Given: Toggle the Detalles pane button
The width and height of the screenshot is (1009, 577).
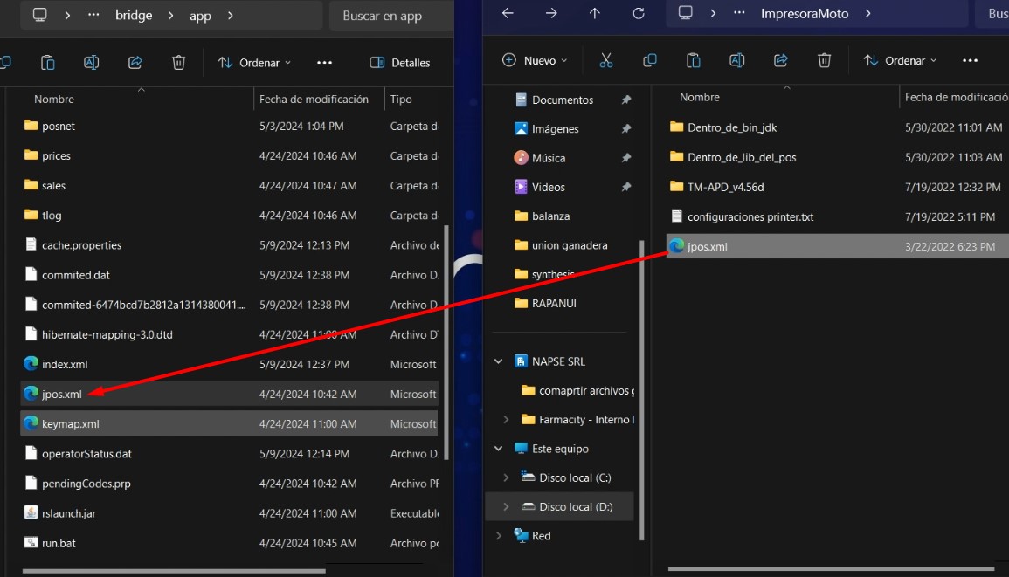Looking at the screenshot, I should click(400, 63).
